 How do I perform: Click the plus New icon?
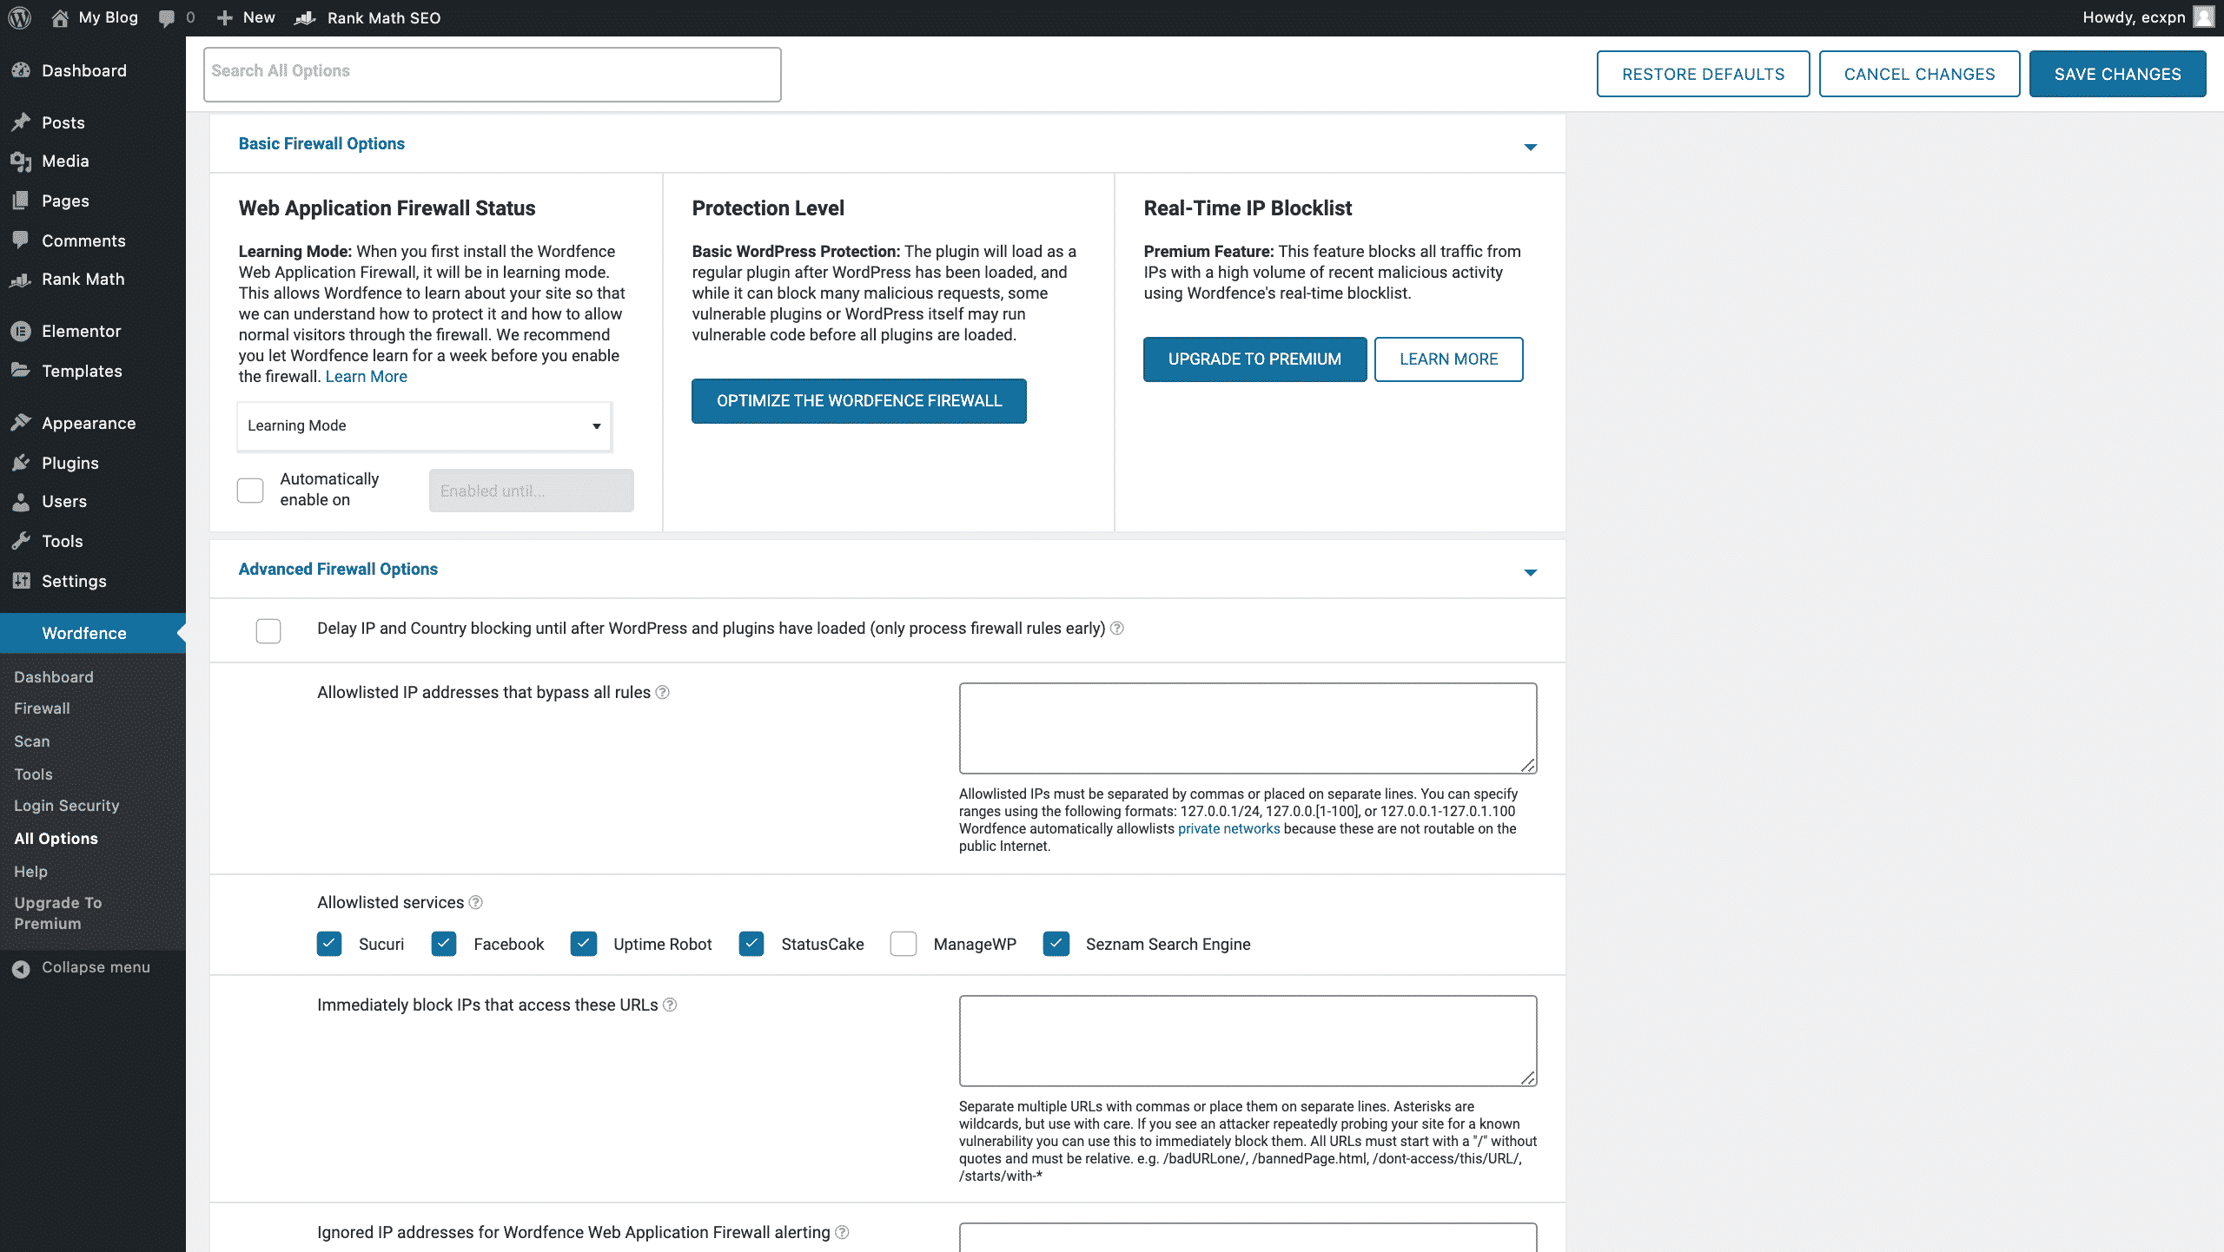coord(225,17)
